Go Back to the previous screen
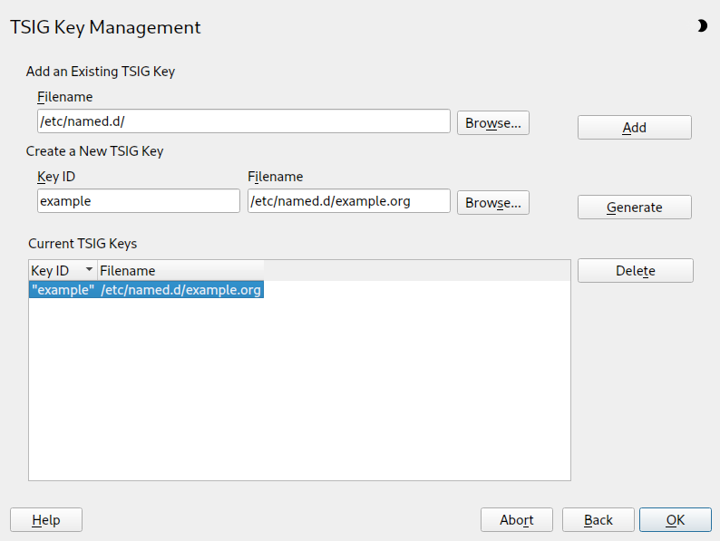The image size is (720, 541). coord(598,520)
